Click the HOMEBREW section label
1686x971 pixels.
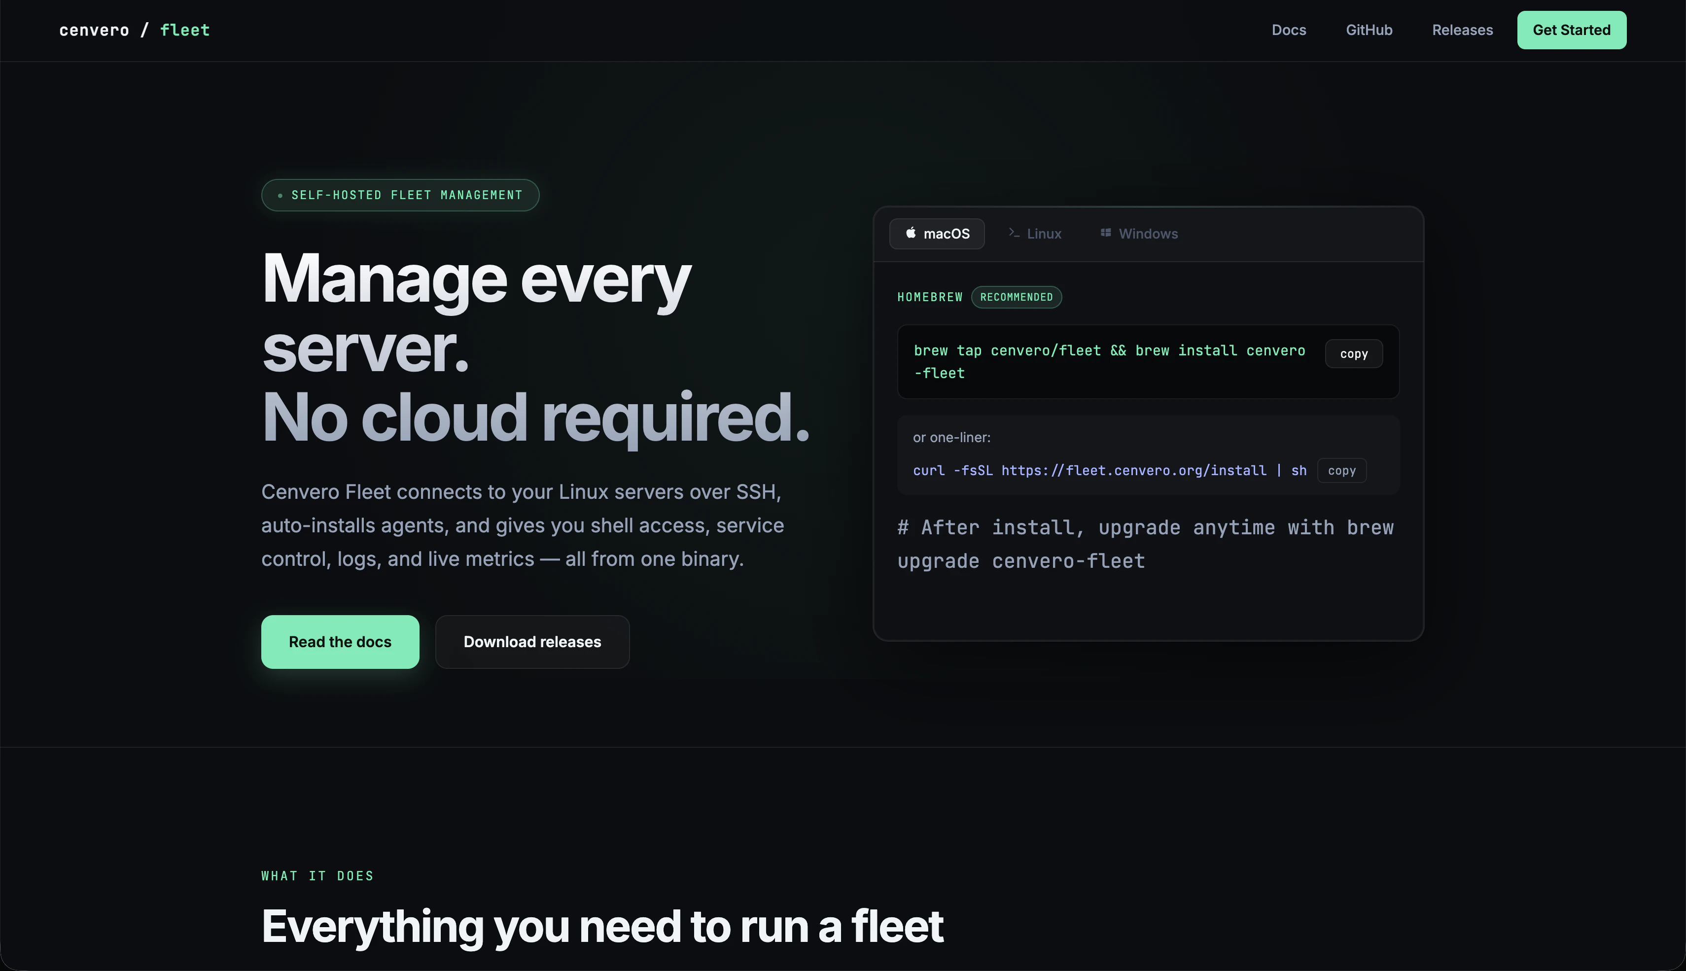pos(930,297)
